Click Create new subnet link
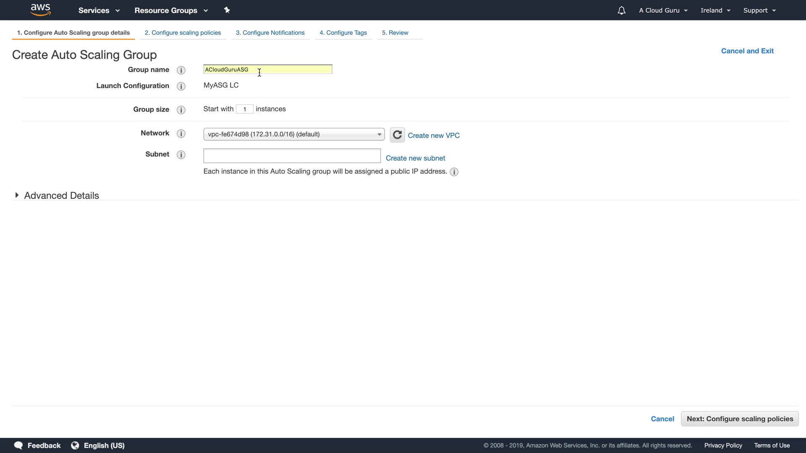806x453 pixels. pos(415,158)
